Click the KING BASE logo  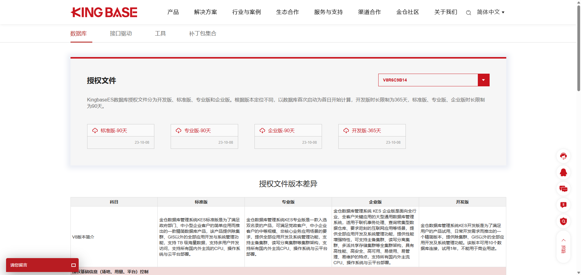(104, 12)
